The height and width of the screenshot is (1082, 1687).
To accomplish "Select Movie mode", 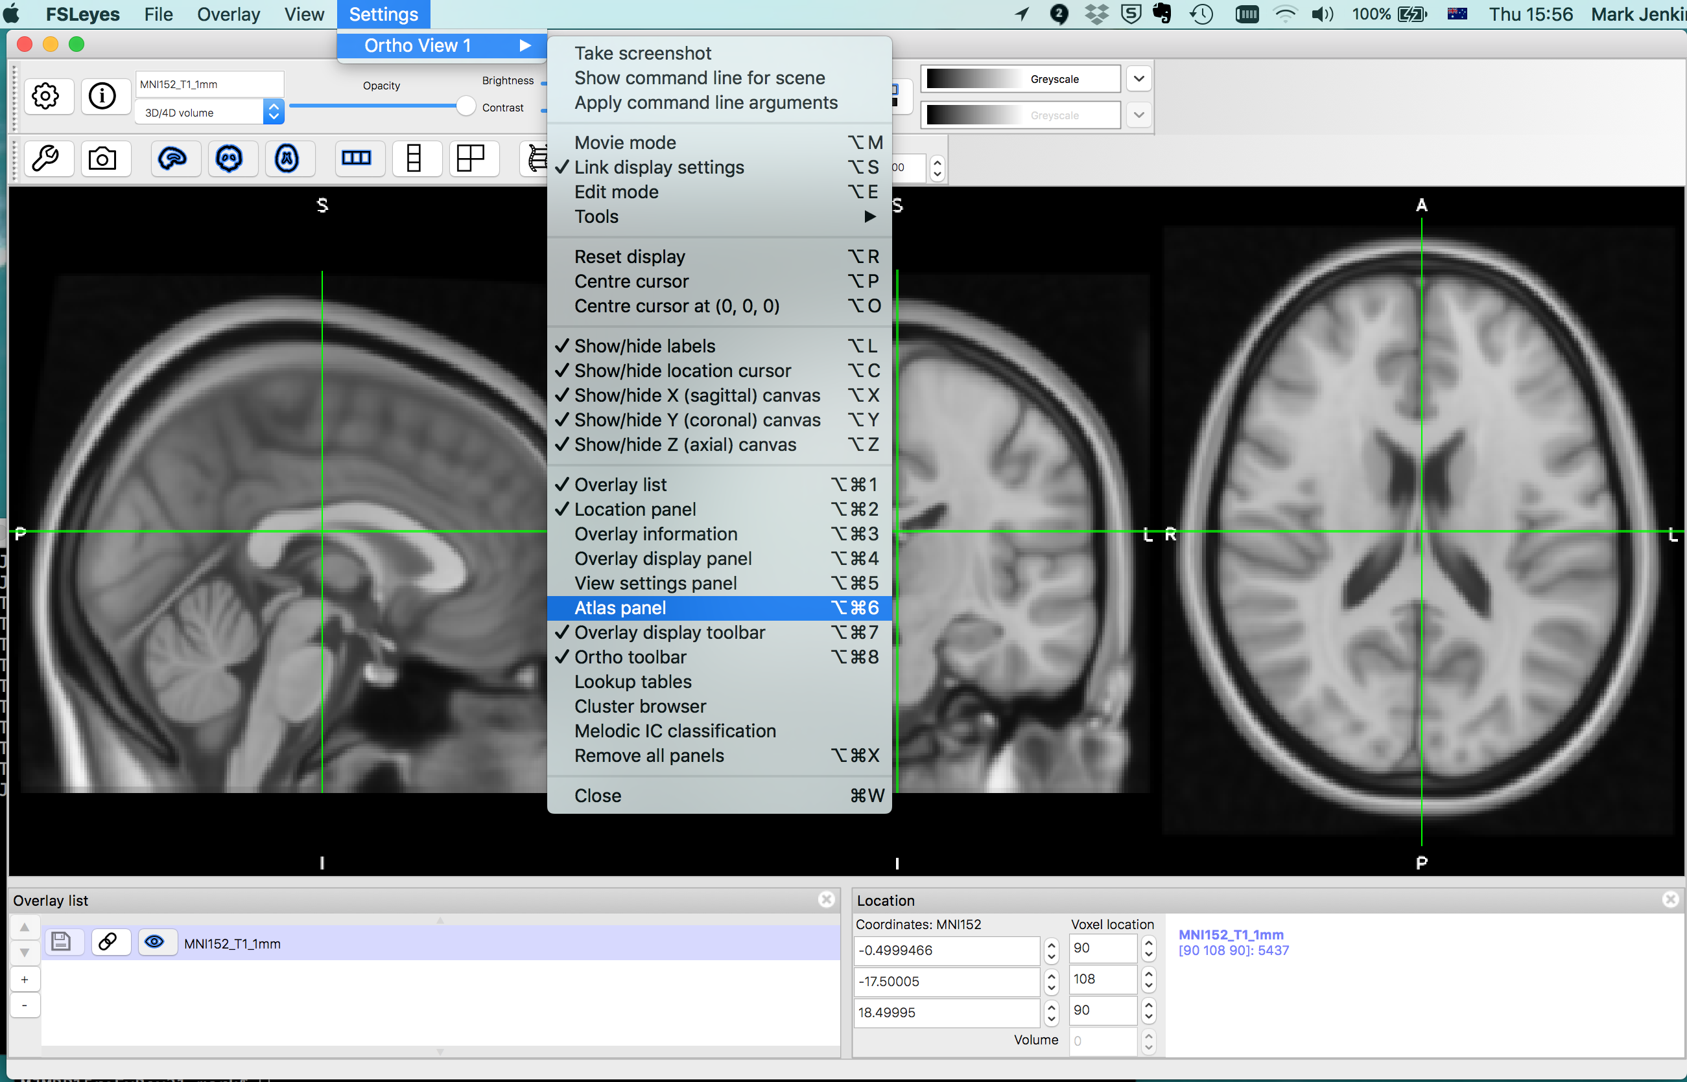I will pos(719,143).
